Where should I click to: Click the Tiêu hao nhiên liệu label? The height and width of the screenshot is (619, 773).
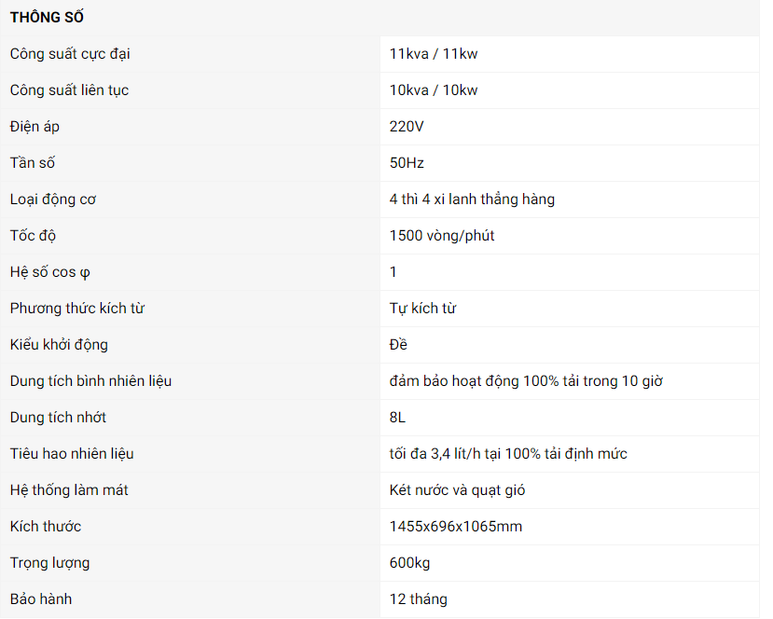click(72, 454)
